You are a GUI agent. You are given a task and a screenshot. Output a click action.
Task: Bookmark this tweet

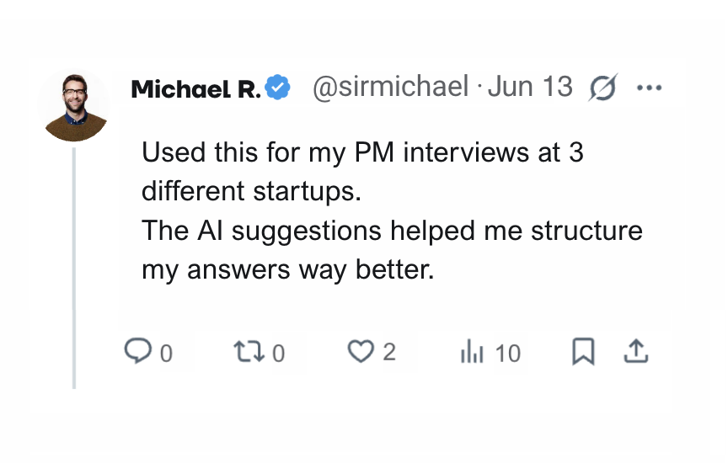[x=583, y=352]
